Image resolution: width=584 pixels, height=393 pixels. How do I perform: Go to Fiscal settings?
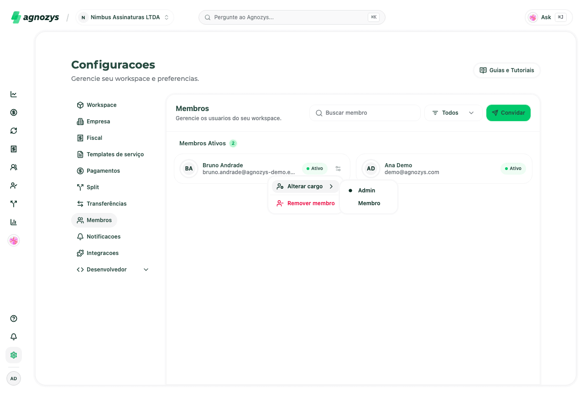coord(89,138)
